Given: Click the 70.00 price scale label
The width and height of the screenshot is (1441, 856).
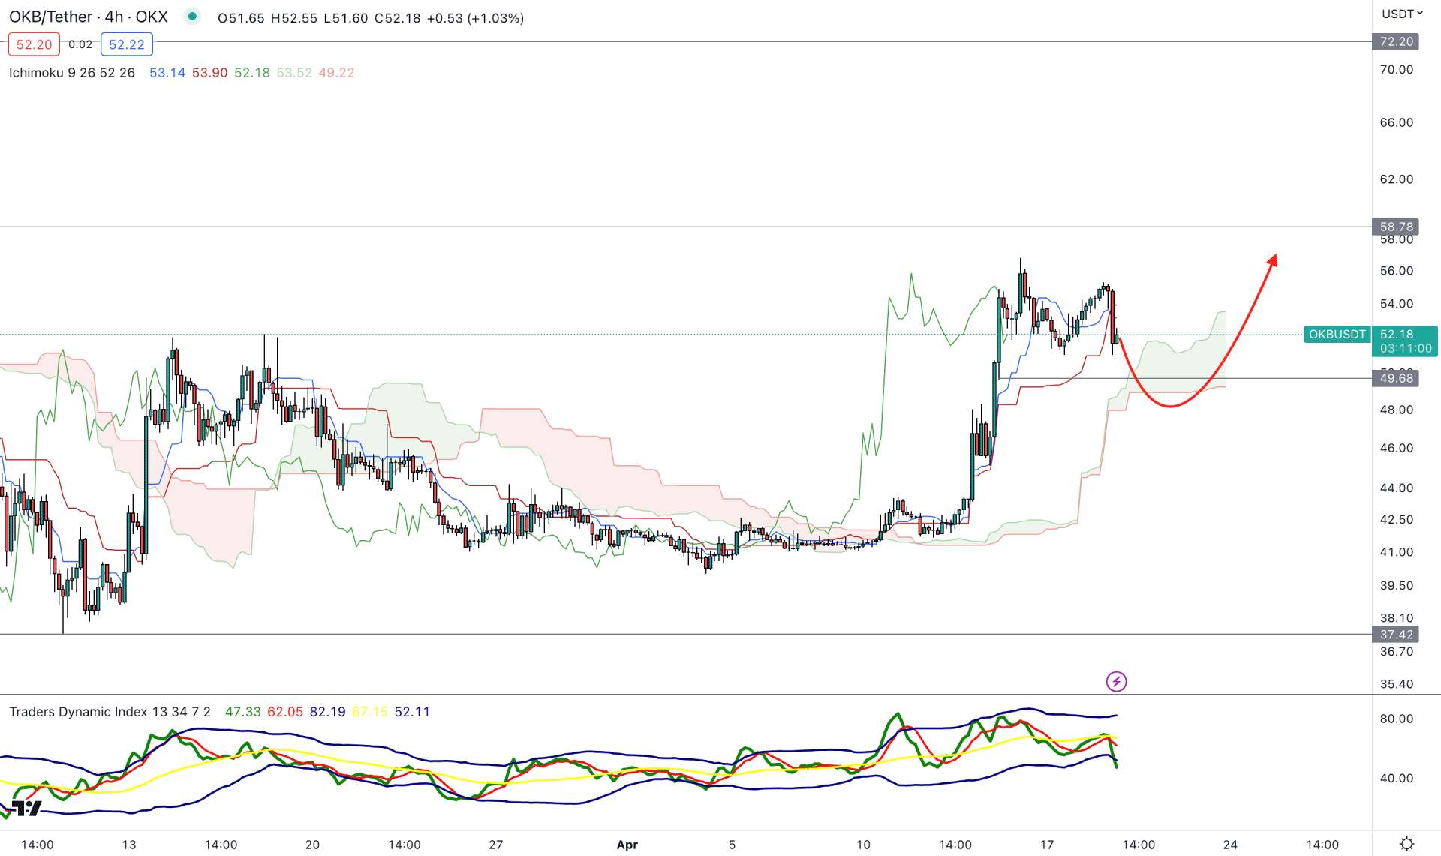Looking at the screenshot, I should tap(1396, 69).
